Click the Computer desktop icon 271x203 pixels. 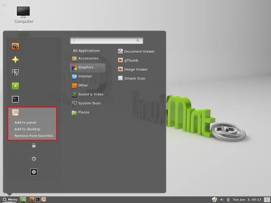coord(24,15)
